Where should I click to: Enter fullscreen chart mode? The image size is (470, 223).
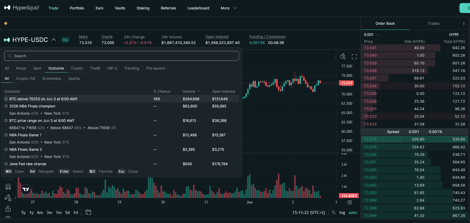pyautogui.click(x=354, y=56)
